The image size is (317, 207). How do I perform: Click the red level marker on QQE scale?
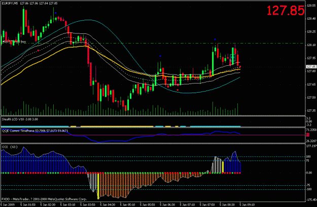click(x=308, y=135)
